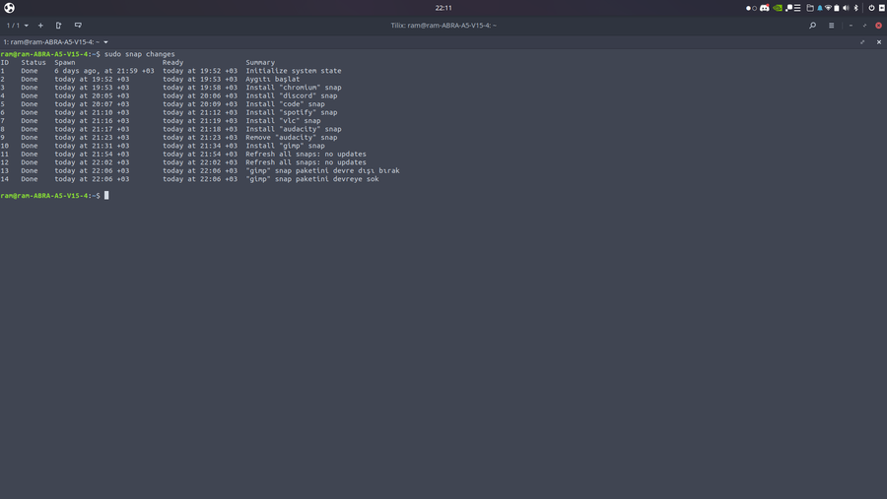This screenshot has width=887, height=499.
Task: Restore the Tilix window size
Action: point(864,26)
